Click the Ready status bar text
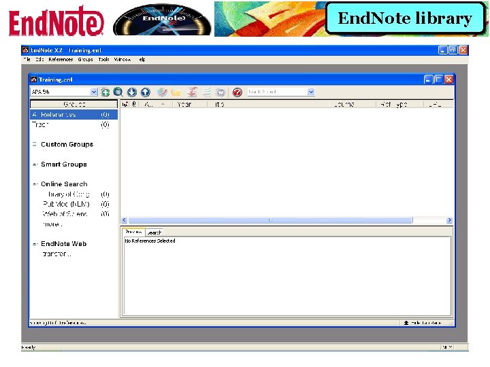 pos(29,347)
